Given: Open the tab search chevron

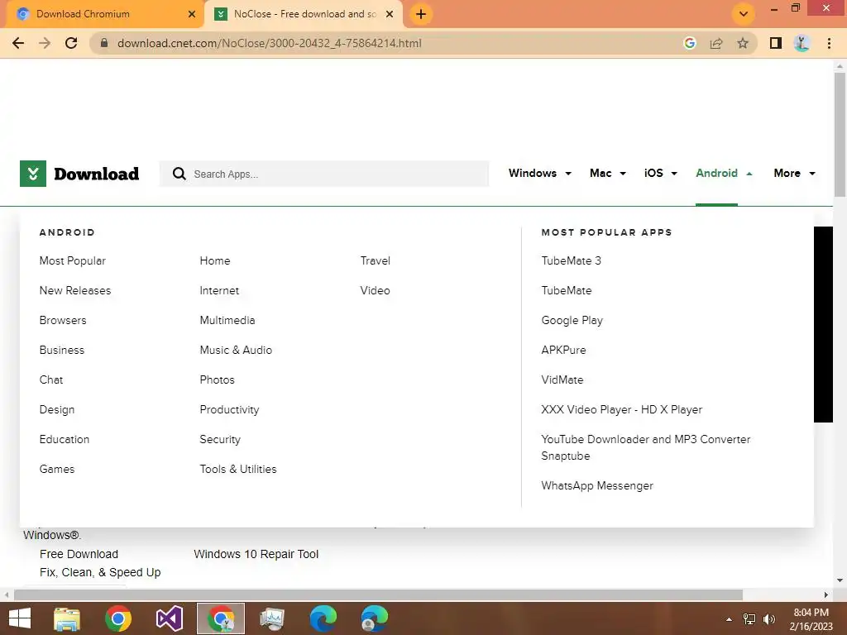Looking at the screenshot, I should pyautogui.click(x=744, y=14).
